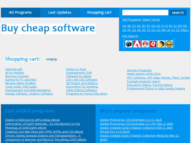Open the Internet-soft category
This screenshot has height=143, width=191.
point(14,69)
